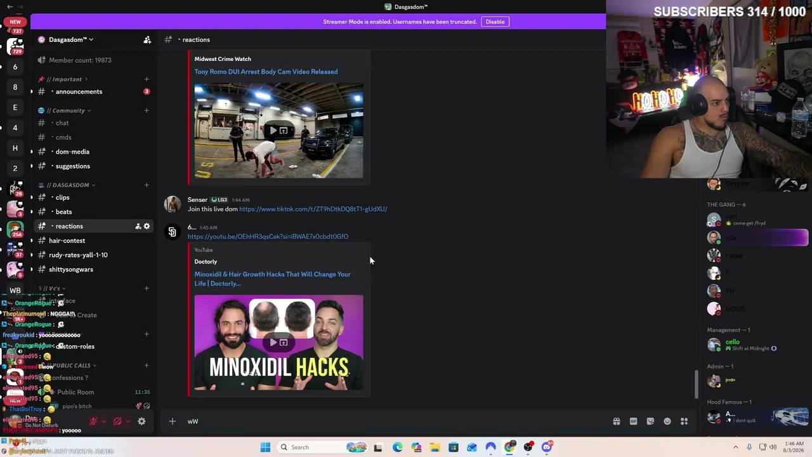Image resolution: width=812 pixels, height=457 pixels.
Task: Open the suggestions channel
Action: click(x=93, y=166)
